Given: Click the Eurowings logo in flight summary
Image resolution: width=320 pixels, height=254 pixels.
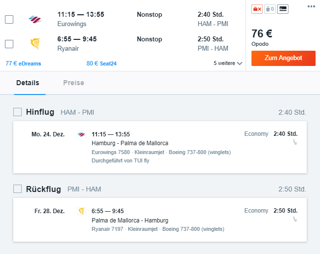Looking at the screenshot, I should 35,19.
